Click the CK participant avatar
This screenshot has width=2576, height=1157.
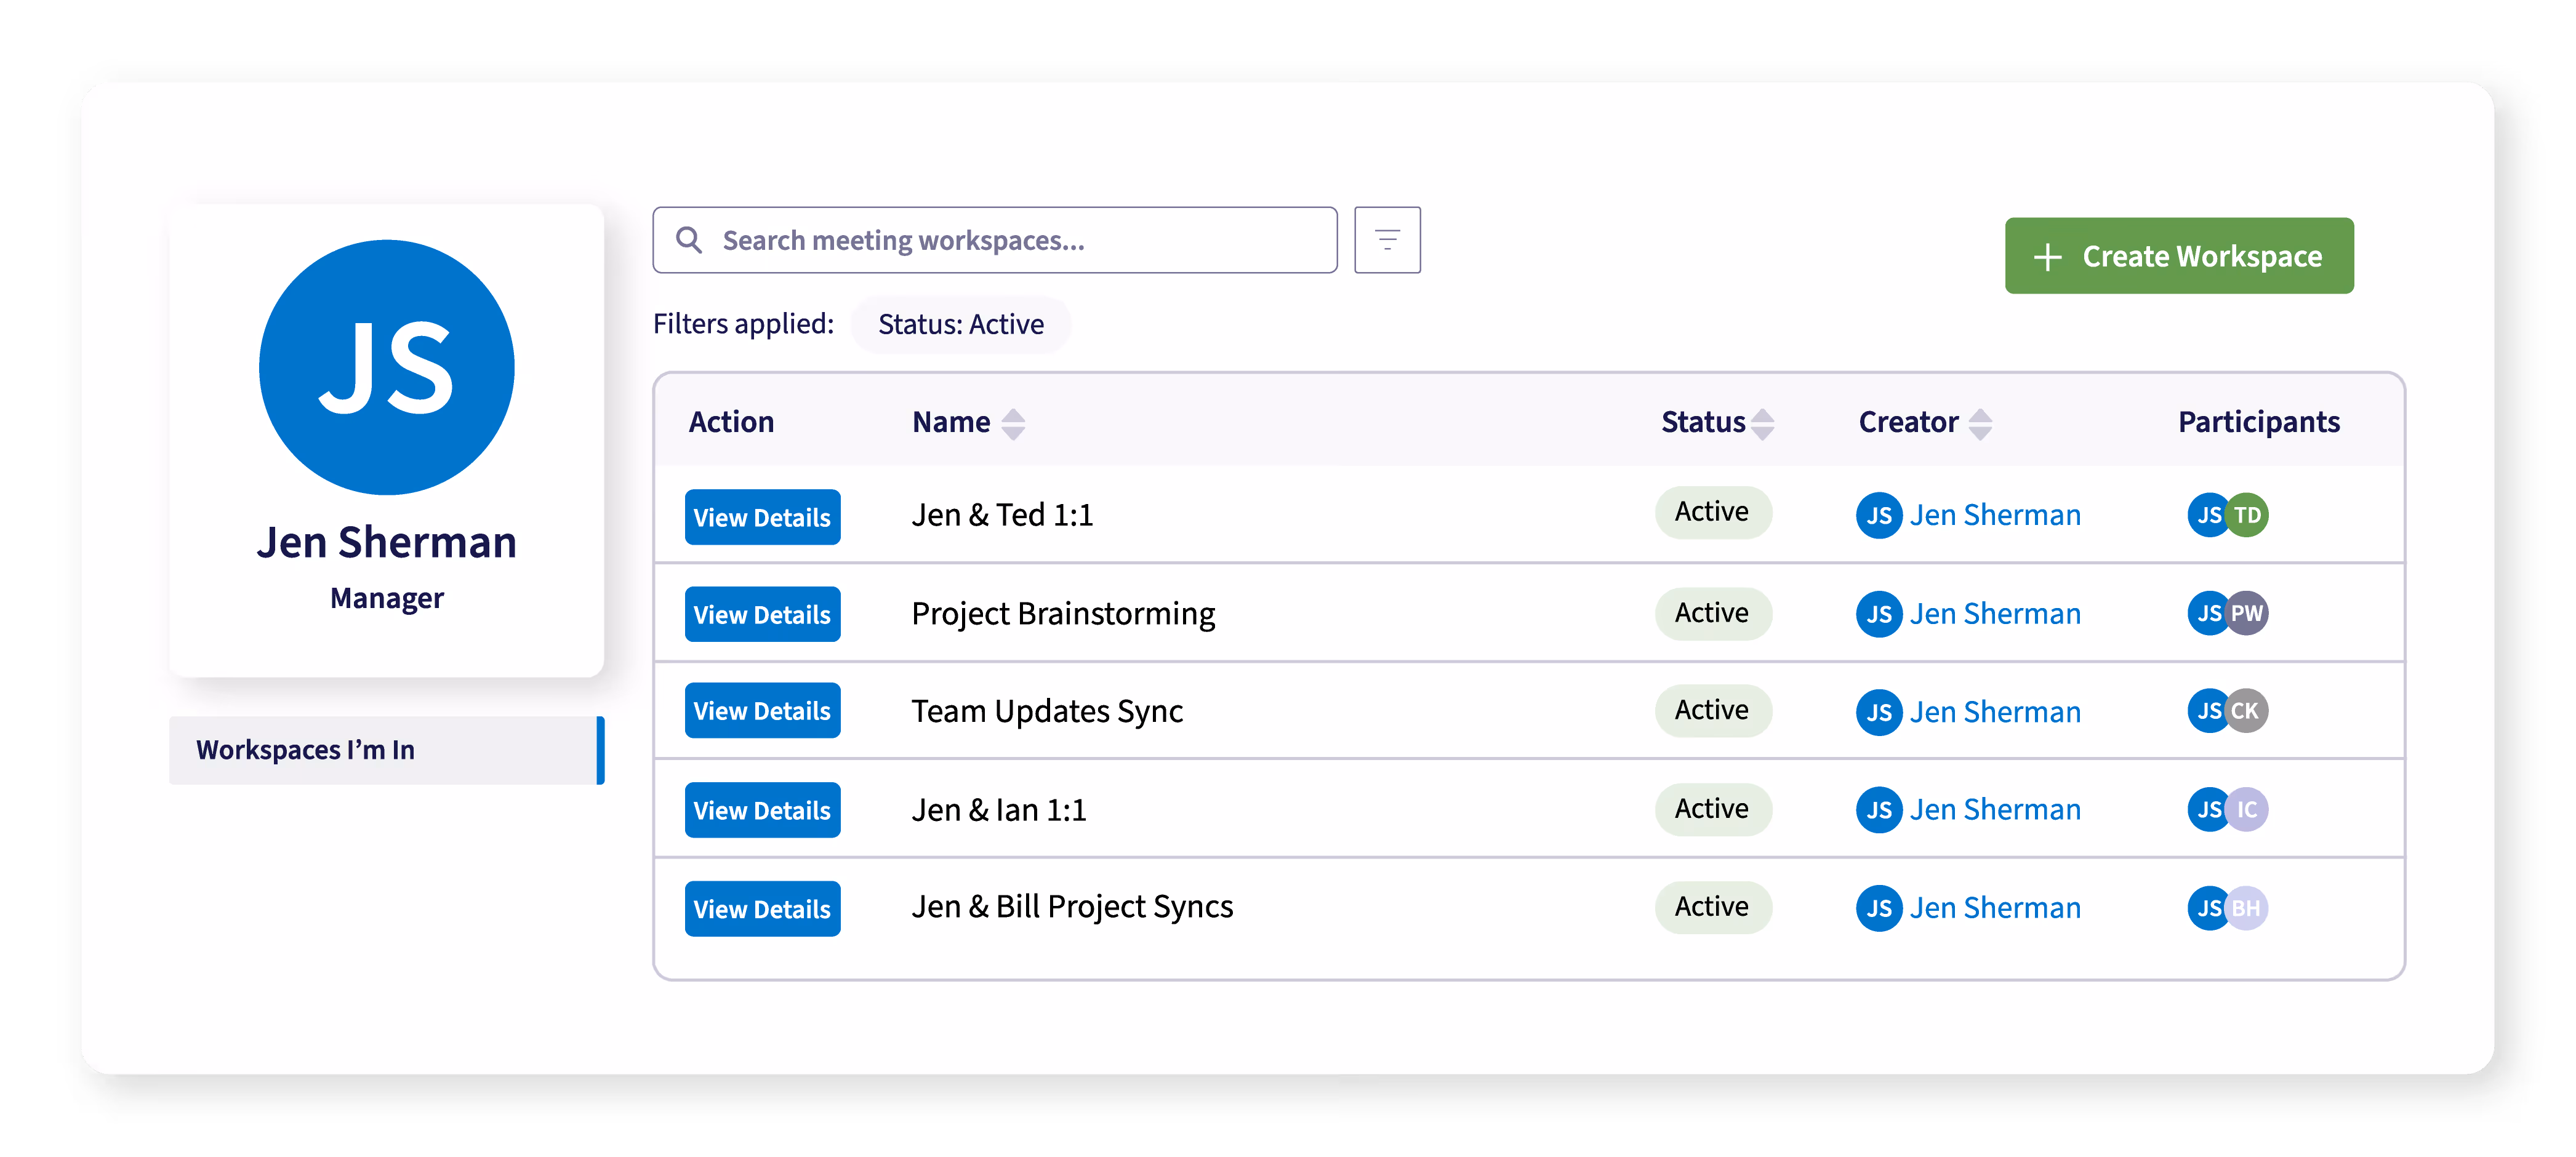pyautogui.click(x=2249, y=711)
